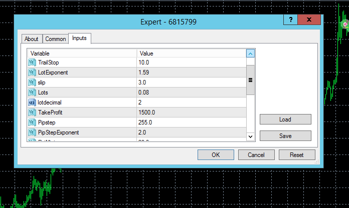Image resolution: width=349 pixels, height=208 pixels.
Task: Click the Lots variable name
Action: tap(43, 92)
